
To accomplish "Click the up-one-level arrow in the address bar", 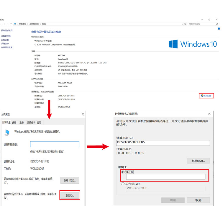I will click(11, 24).
